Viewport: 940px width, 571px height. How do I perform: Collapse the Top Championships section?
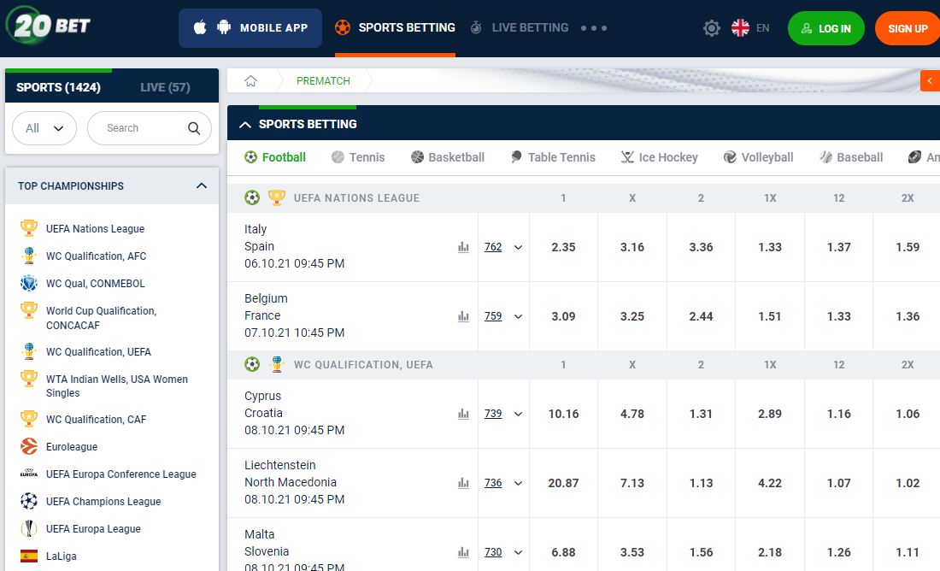pyautogui.click(x=202, y=186)
